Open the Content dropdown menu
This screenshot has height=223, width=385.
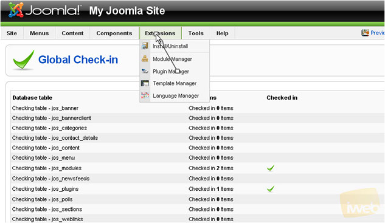click(72, 33)
